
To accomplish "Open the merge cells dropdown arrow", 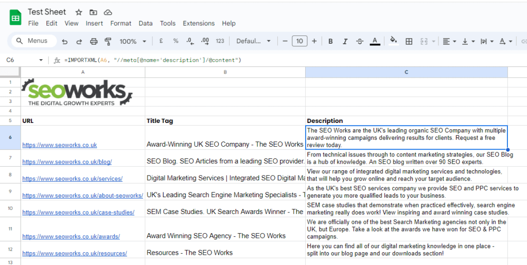I will 433,41.
